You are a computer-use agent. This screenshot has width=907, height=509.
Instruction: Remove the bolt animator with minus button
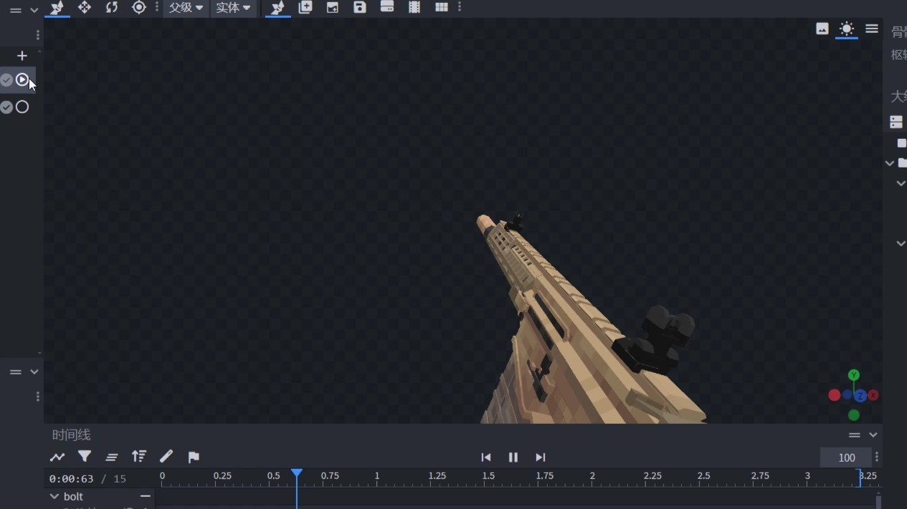pyautogui.click(x=146, y=496)
